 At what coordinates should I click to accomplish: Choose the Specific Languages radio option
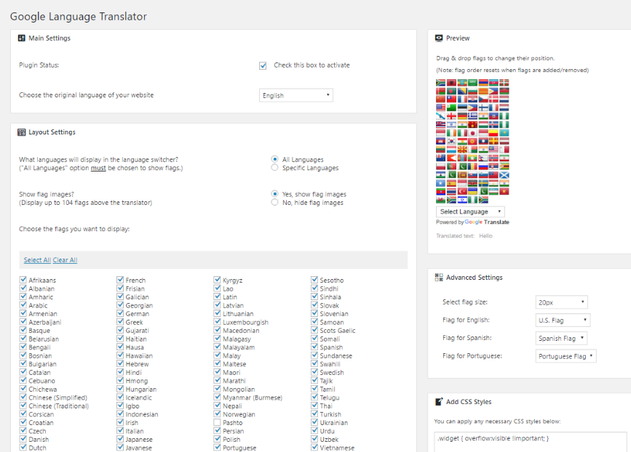point(274,168)
